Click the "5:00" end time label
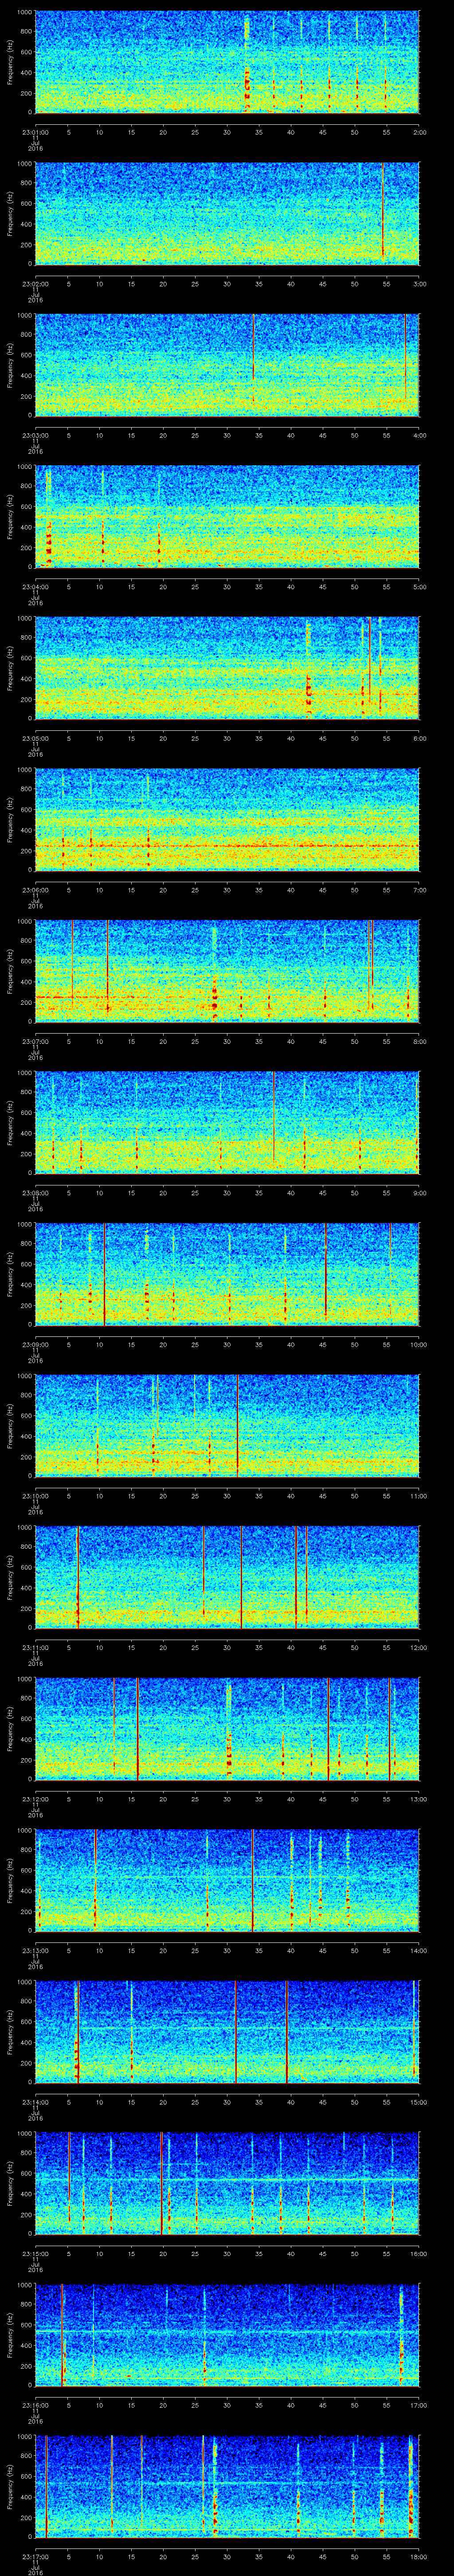Image resolution: width=454 pixels, height=2576 pixels. [x=419, y=586]
